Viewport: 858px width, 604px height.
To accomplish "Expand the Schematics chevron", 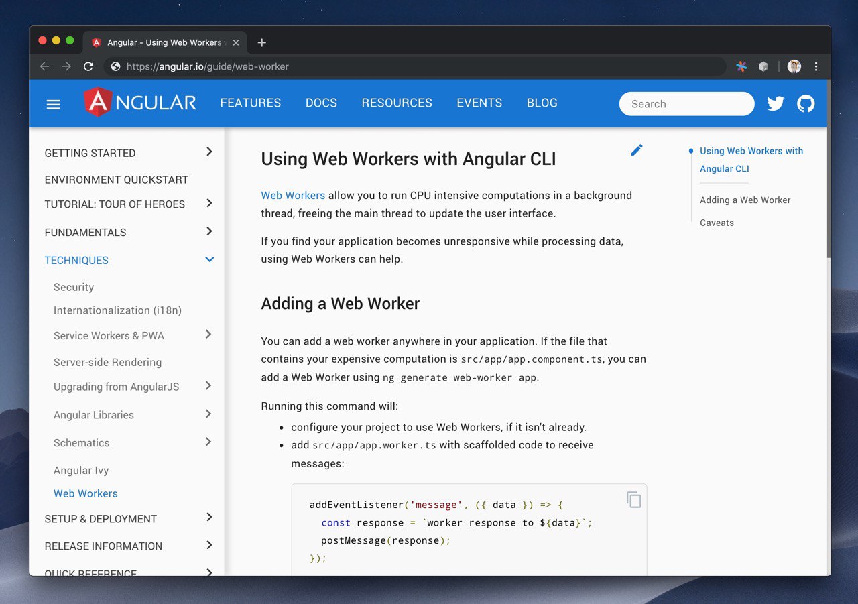I will [208, 442].
